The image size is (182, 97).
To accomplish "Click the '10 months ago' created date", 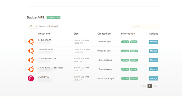I will 104,60.
